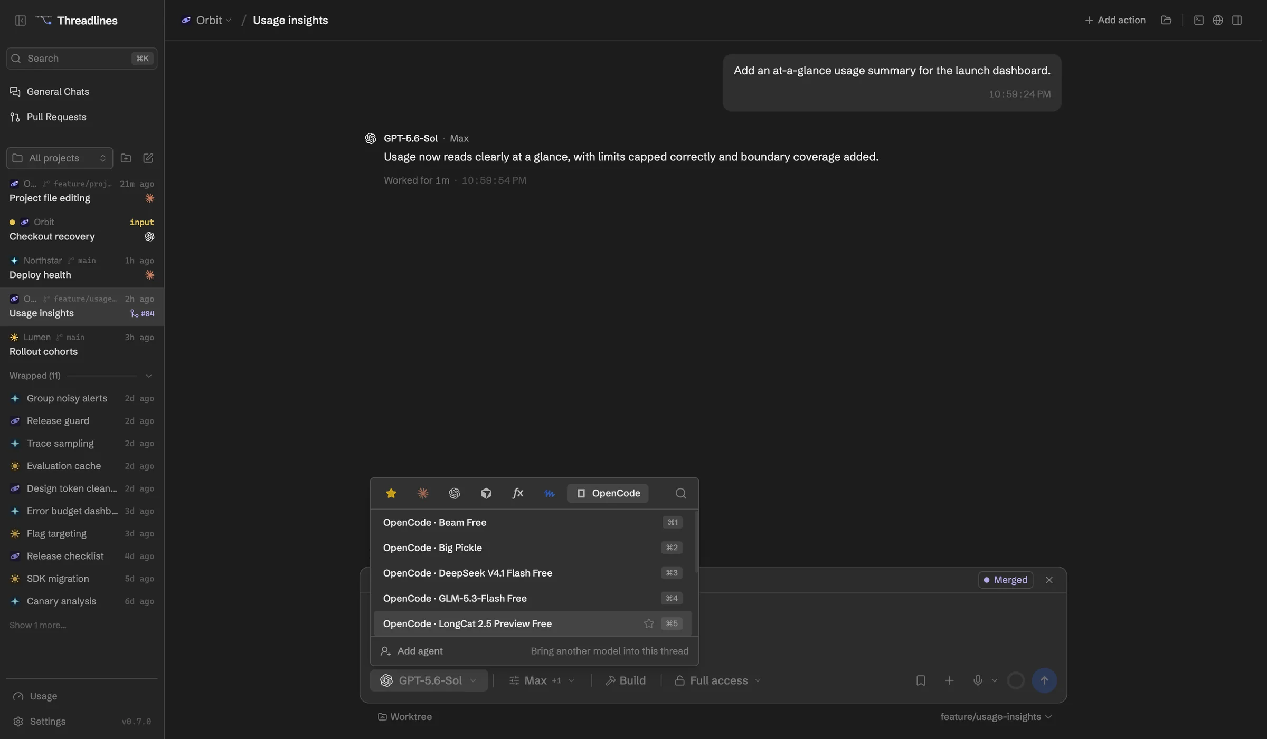
Task: Click Add agent in model picker
Action: [x=534, y=651]
